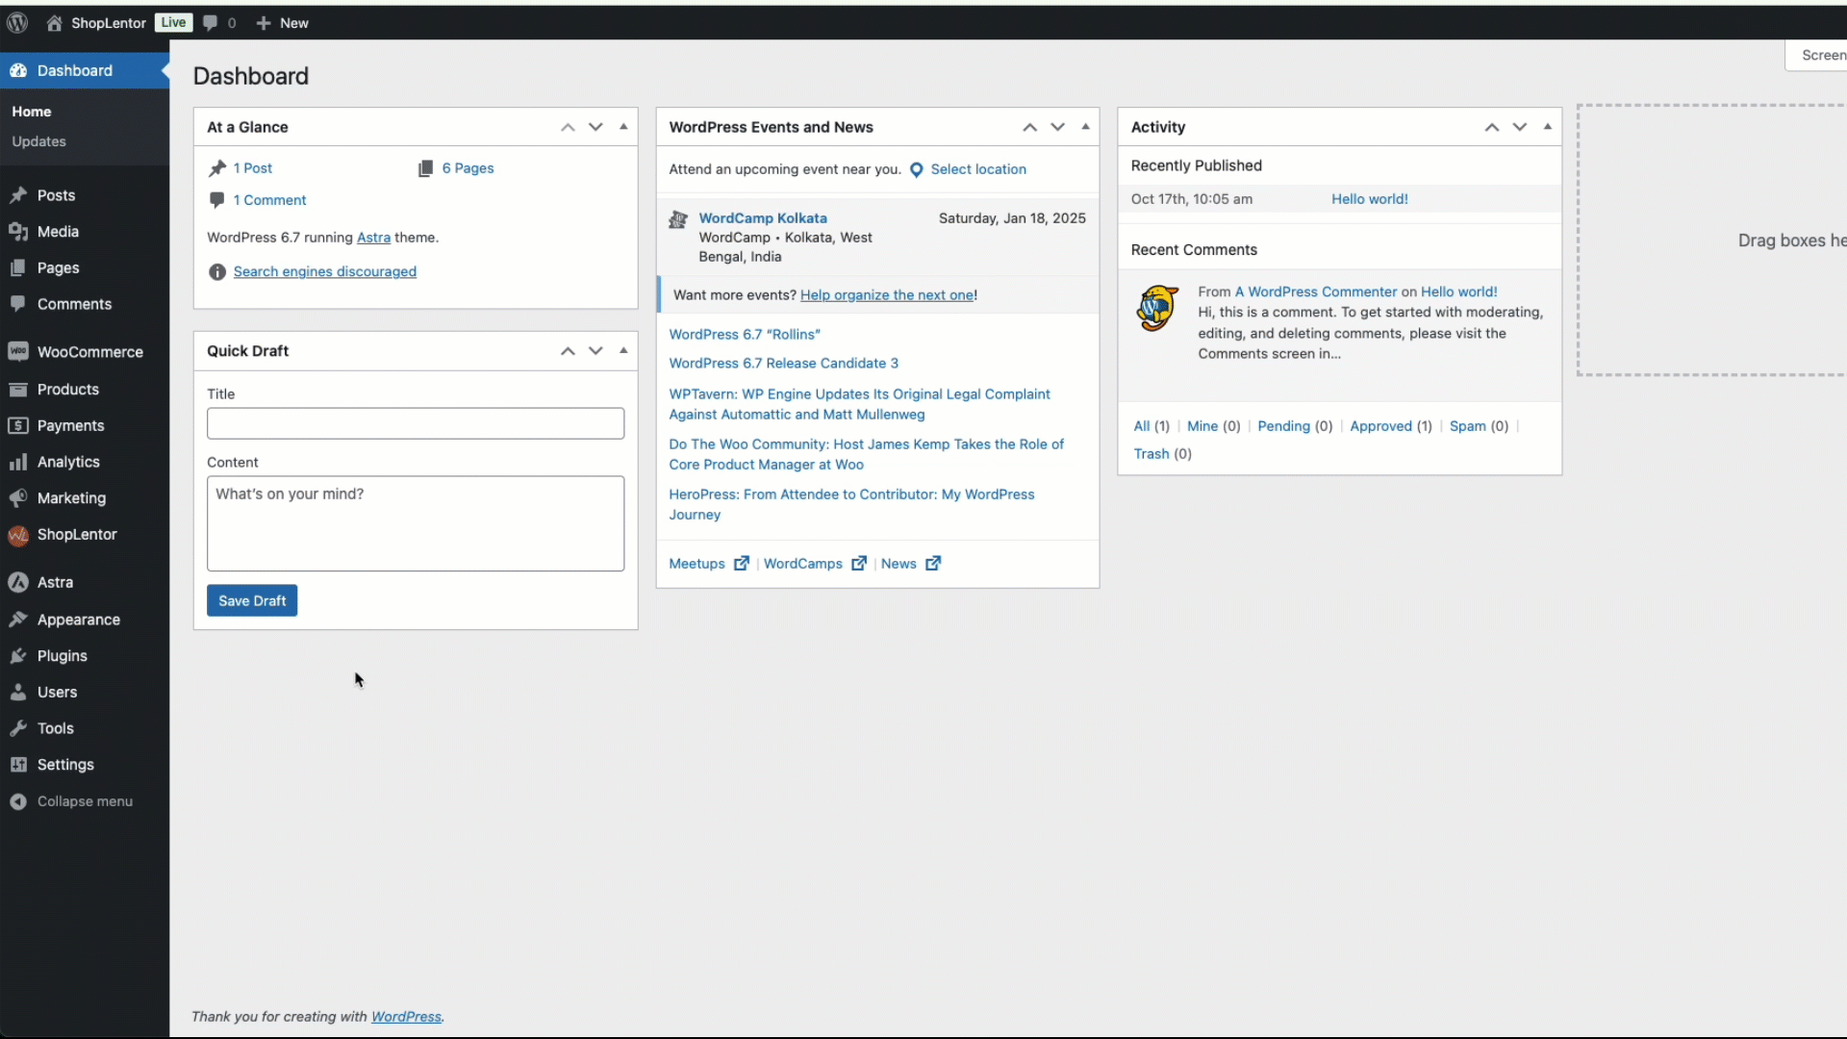Click the comments bubble icon in admin bar
Viewport: 1847px width, 1039px height.
[210, 23]
